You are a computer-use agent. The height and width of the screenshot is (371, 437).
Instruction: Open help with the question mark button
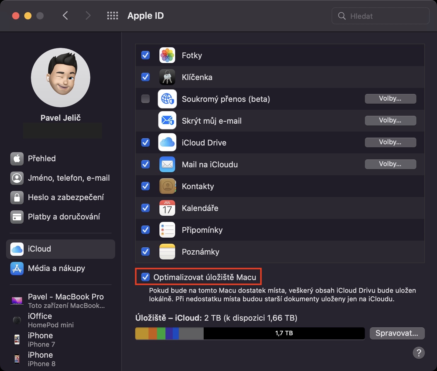coord(419,353)
